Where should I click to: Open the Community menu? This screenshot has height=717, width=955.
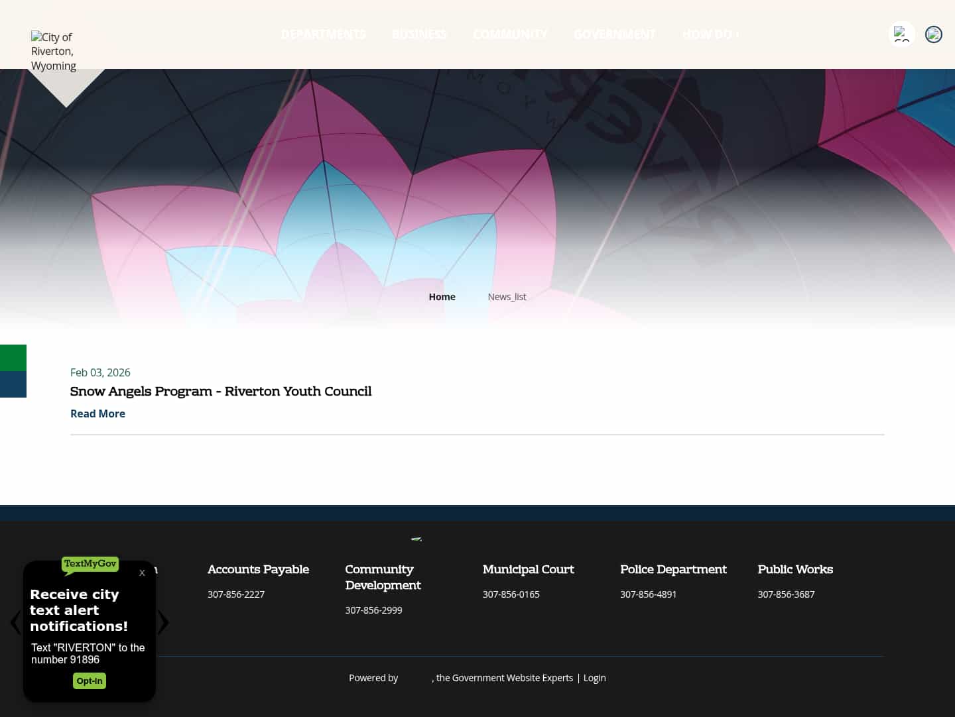coord(510,34)
